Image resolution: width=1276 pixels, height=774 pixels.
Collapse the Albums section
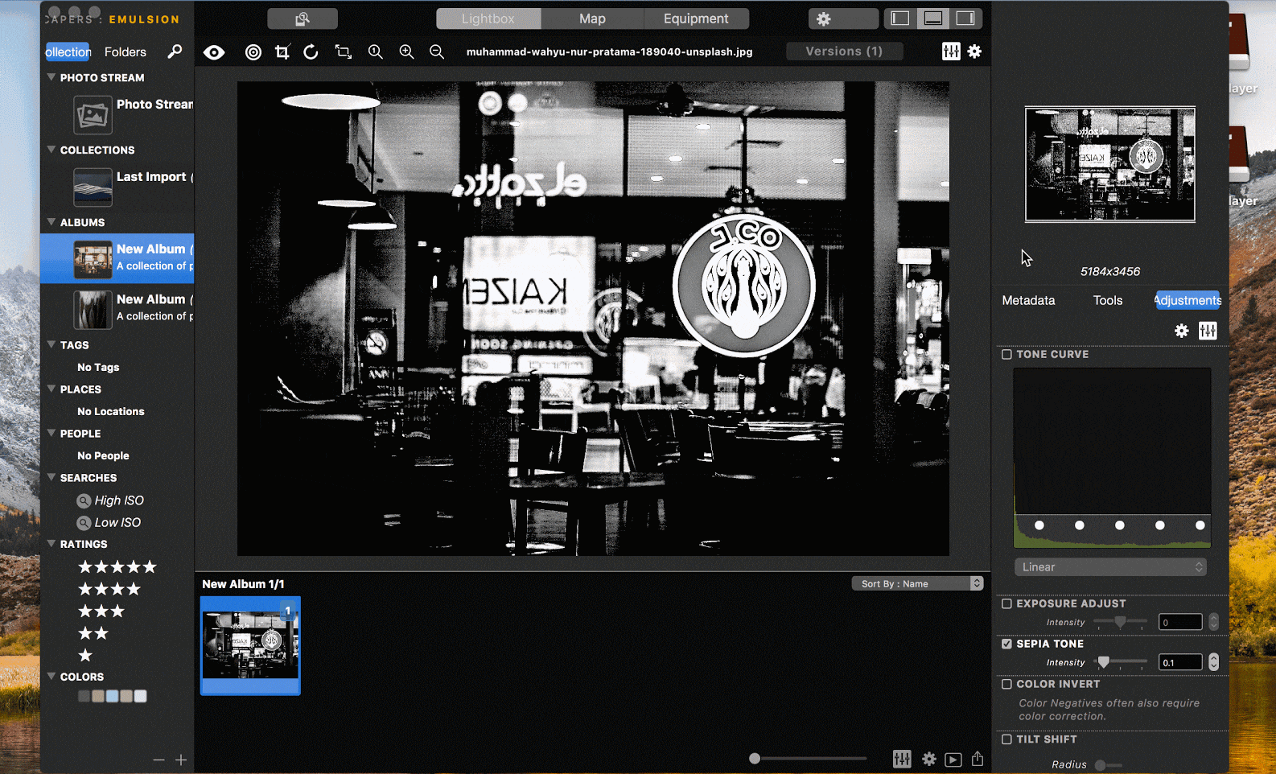coord(51,222)
